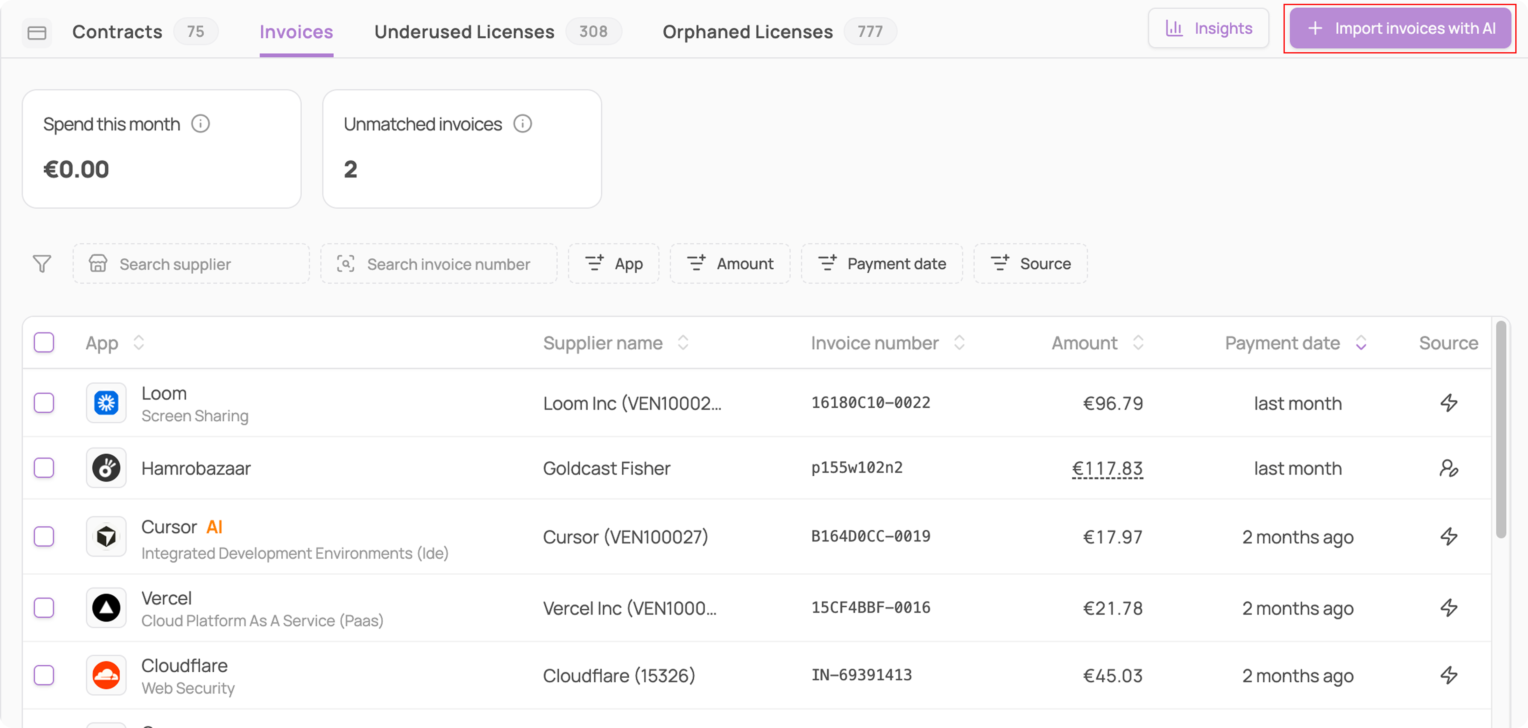Open the Payment date filter
This screenshot has width=1528, height=728.
pyautogui.click(x=882, y=264)
